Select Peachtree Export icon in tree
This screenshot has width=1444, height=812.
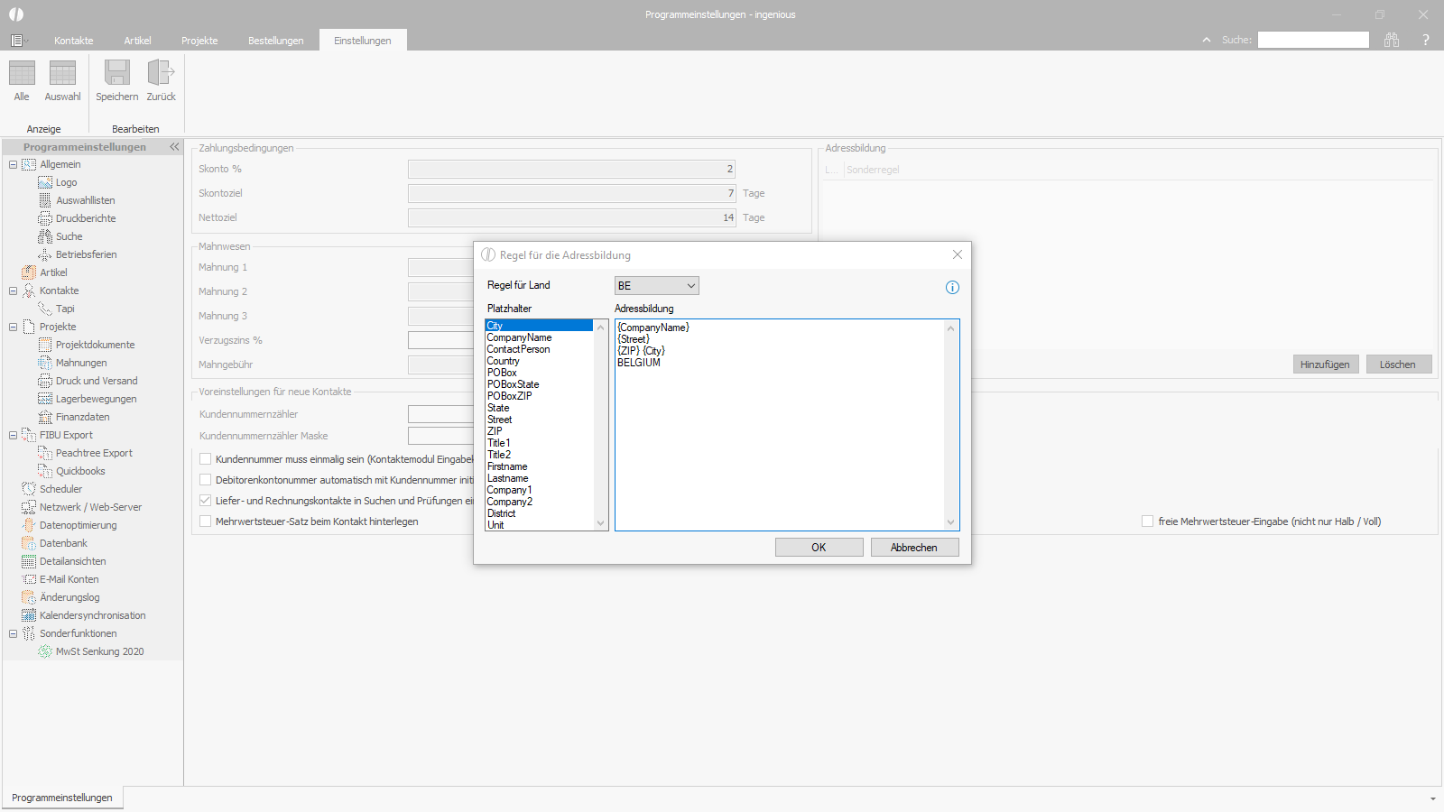coord(45,453)
